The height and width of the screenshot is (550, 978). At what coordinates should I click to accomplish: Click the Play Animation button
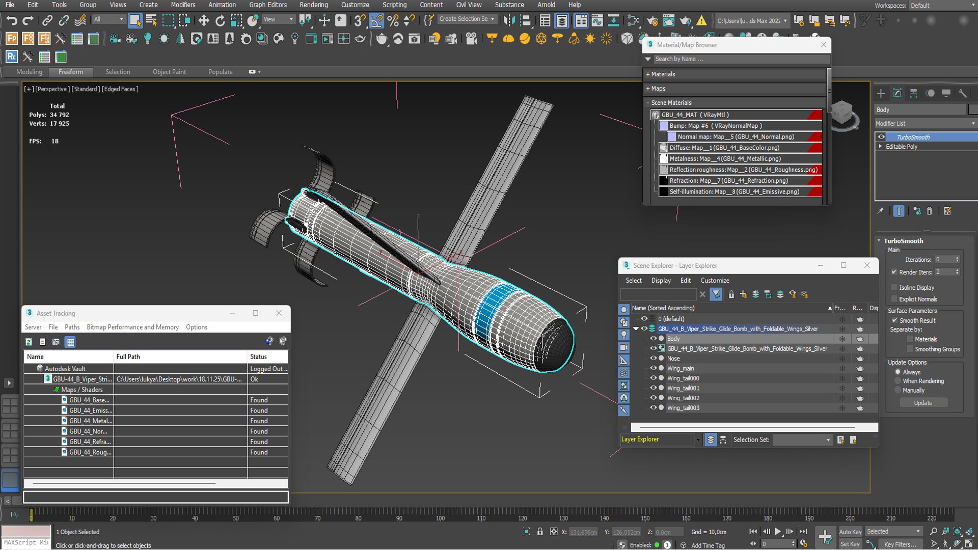(778, 531)
